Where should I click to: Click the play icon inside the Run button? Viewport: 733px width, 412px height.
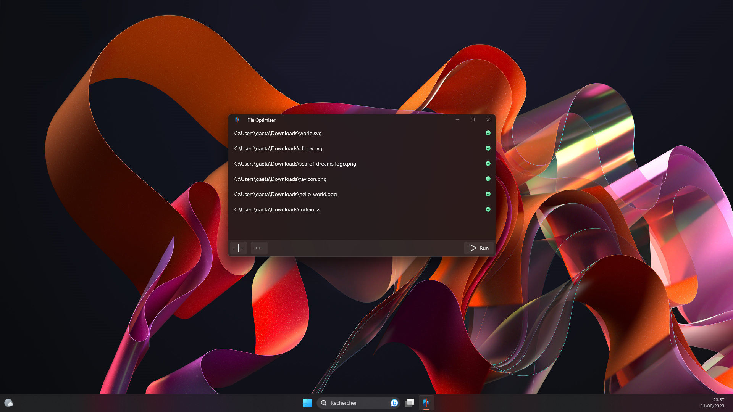472,248
